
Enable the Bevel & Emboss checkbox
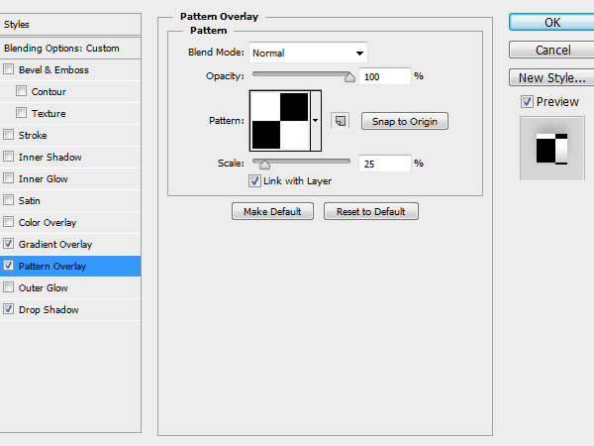point(8,69)
